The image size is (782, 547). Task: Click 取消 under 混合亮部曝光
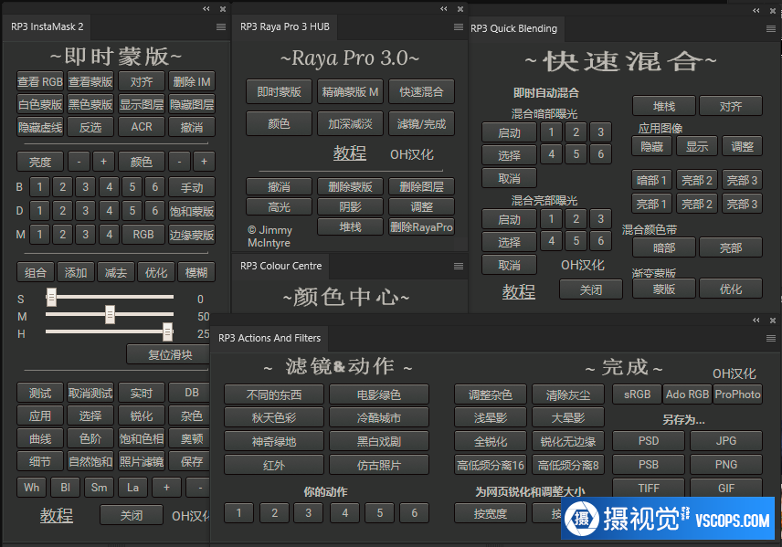509,265
